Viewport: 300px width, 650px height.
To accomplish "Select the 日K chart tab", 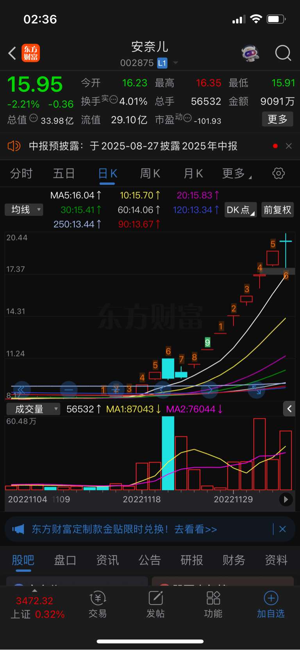I will pos(107,174).
